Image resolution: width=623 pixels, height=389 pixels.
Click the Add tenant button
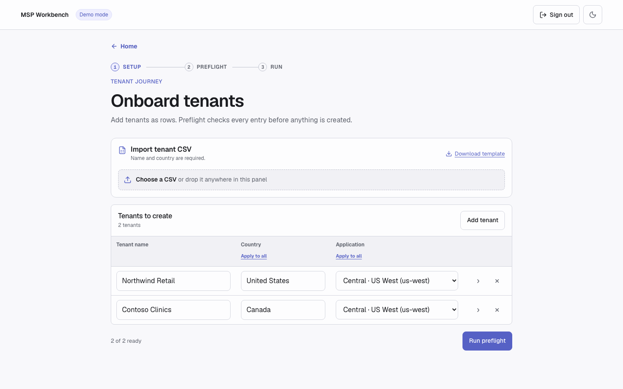pos(482,220)
